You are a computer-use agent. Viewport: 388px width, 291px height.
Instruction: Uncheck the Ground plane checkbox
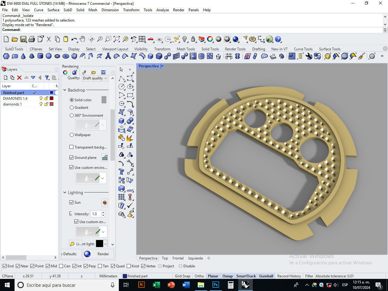pos(72,157)
